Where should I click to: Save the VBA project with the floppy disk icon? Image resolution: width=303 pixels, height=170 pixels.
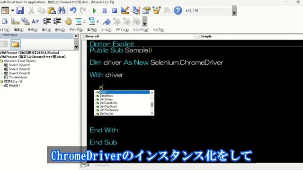20,10
